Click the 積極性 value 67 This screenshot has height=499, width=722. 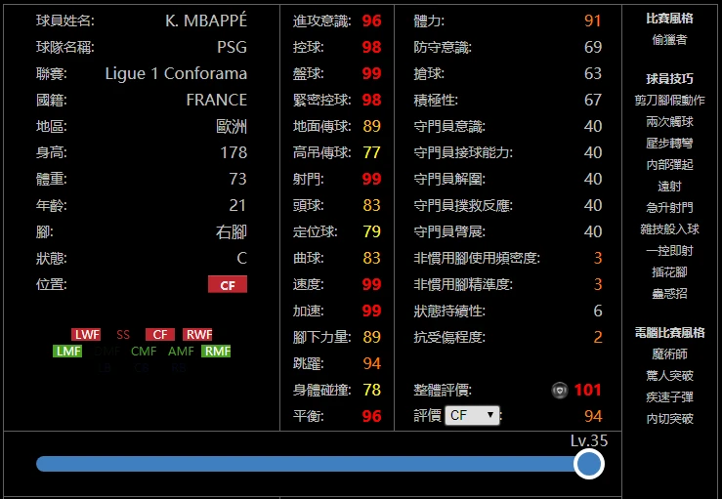(593, 100)
